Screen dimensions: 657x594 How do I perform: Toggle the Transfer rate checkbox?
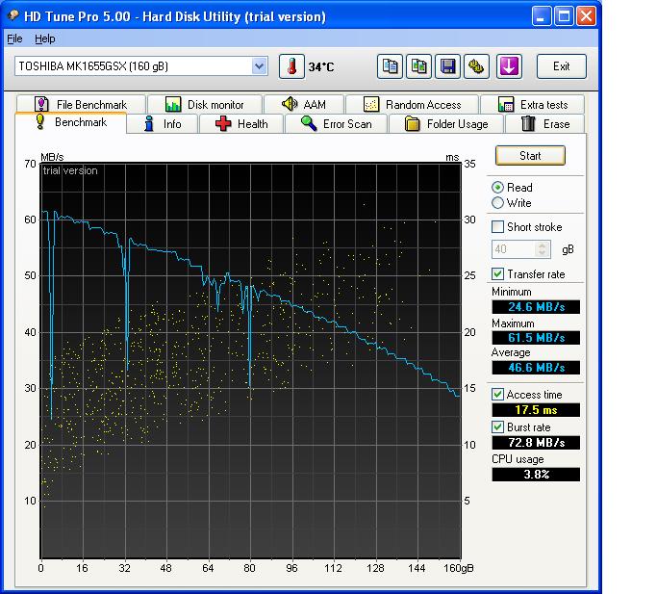497,274
